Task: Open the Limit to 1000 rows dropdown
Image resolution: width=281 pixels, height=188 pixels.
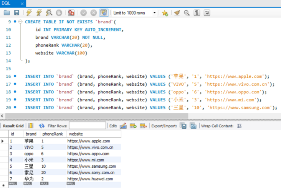Action: pos(154,13)
